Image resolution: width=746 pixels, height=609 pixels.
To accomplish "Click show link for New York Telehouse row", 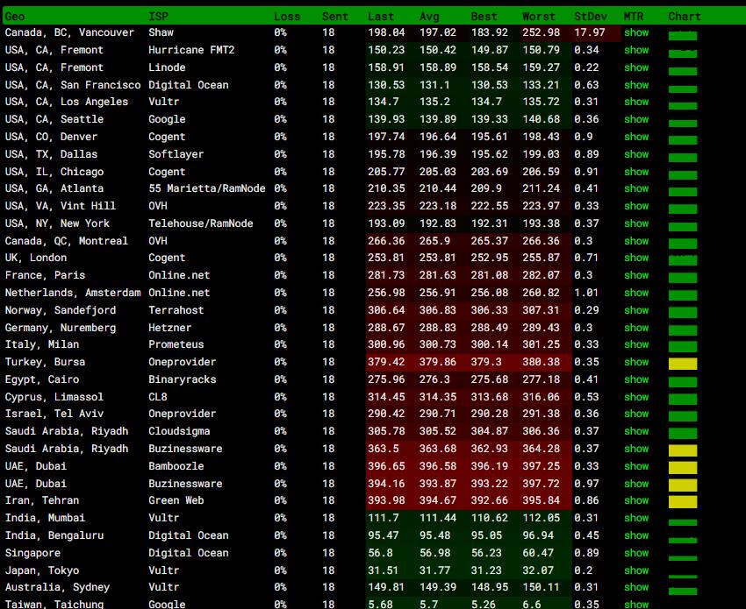I will (636, 223).
